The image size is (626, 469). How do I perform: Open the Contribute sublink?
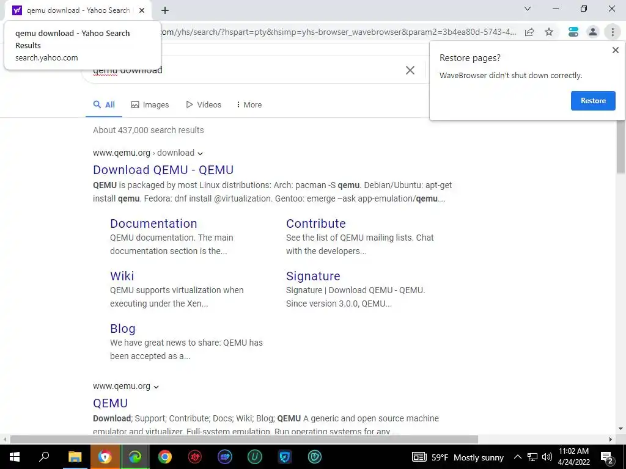click(316, 224)
